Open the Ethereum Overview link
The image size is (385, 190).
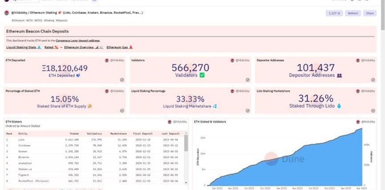pos(84,47)
